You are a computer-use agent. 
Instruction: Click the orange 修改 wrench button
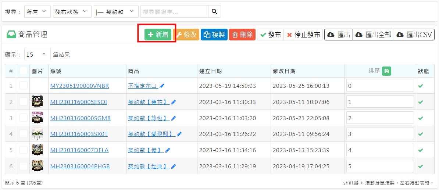click(186, 35)
